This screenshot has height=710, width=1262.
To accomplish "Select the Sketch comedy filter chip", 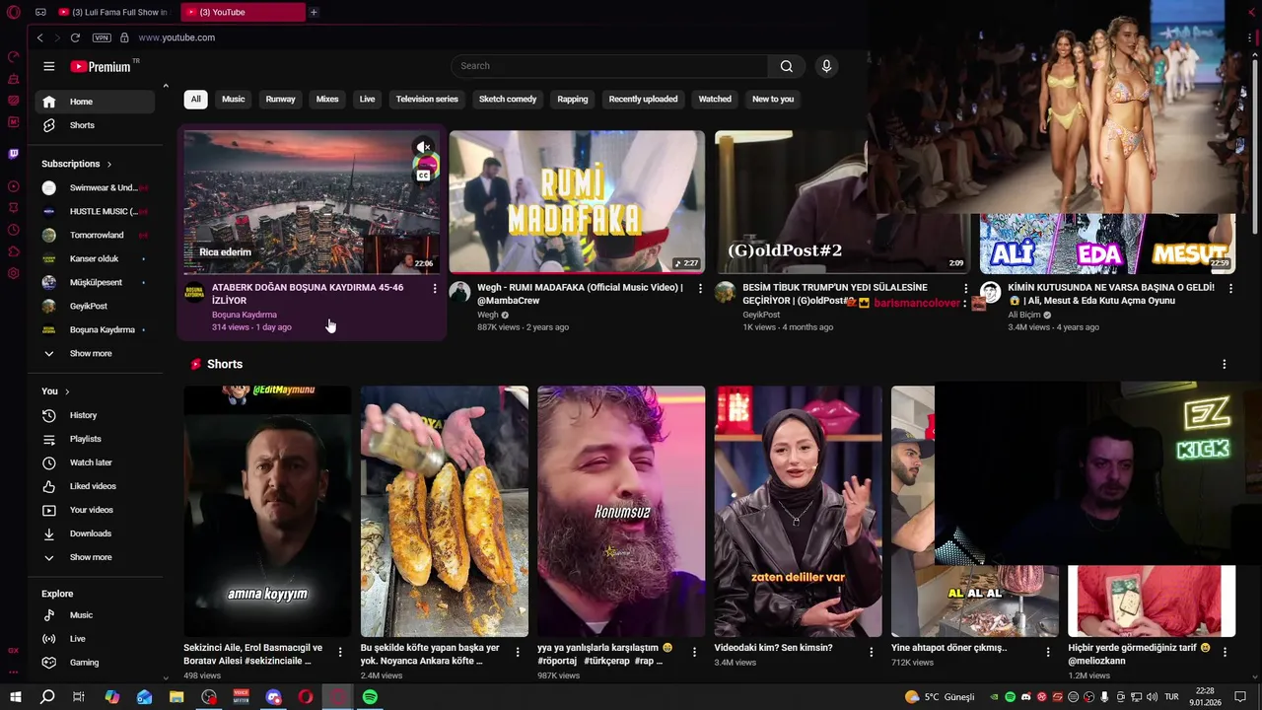I will click(x=508, y=99).
